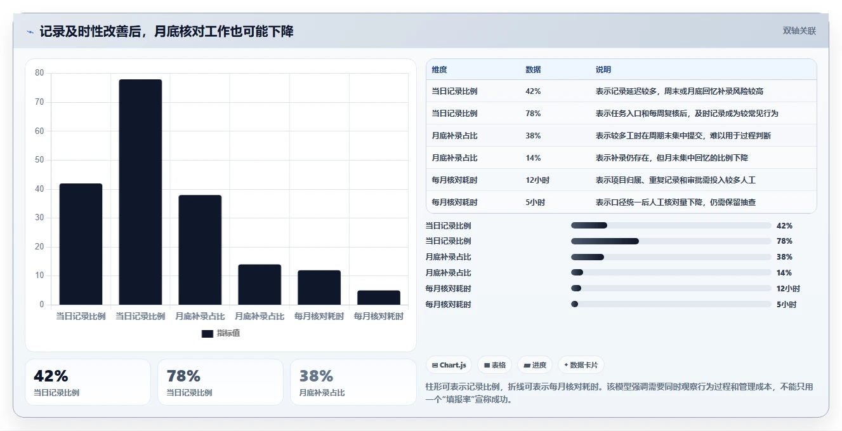Click the first chart bar at value 42

point(81,244)
